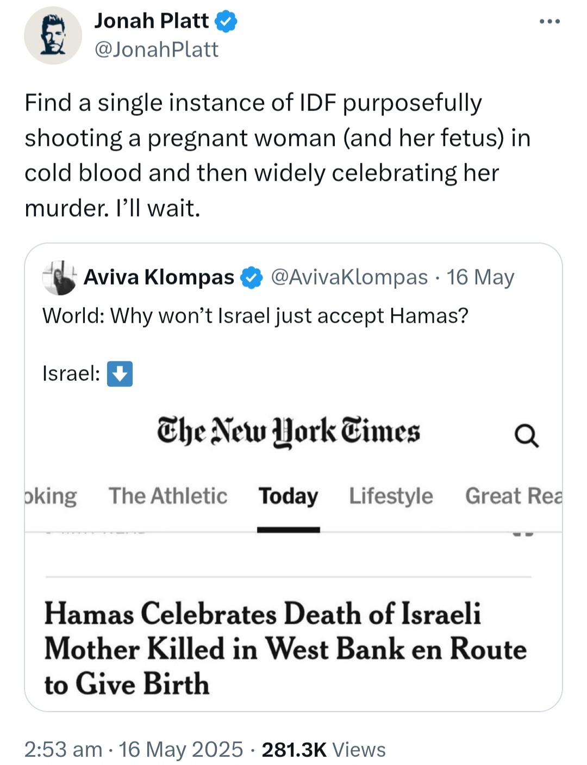Screen dimensions: 587x765
Task: Open the three-dot more options menu
Action: click(549, 22)
